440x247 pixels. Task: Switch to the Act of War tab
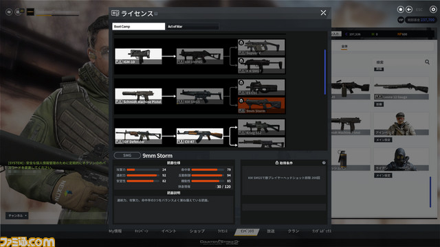192,26
